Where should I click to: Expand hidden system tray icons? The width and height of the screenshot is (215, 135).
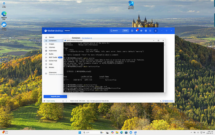point(191,133)
